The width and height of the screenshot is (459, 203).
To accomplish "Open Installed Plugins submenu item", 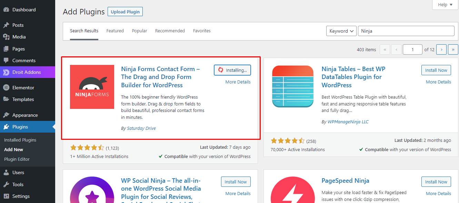I will [x=20, y=140].
